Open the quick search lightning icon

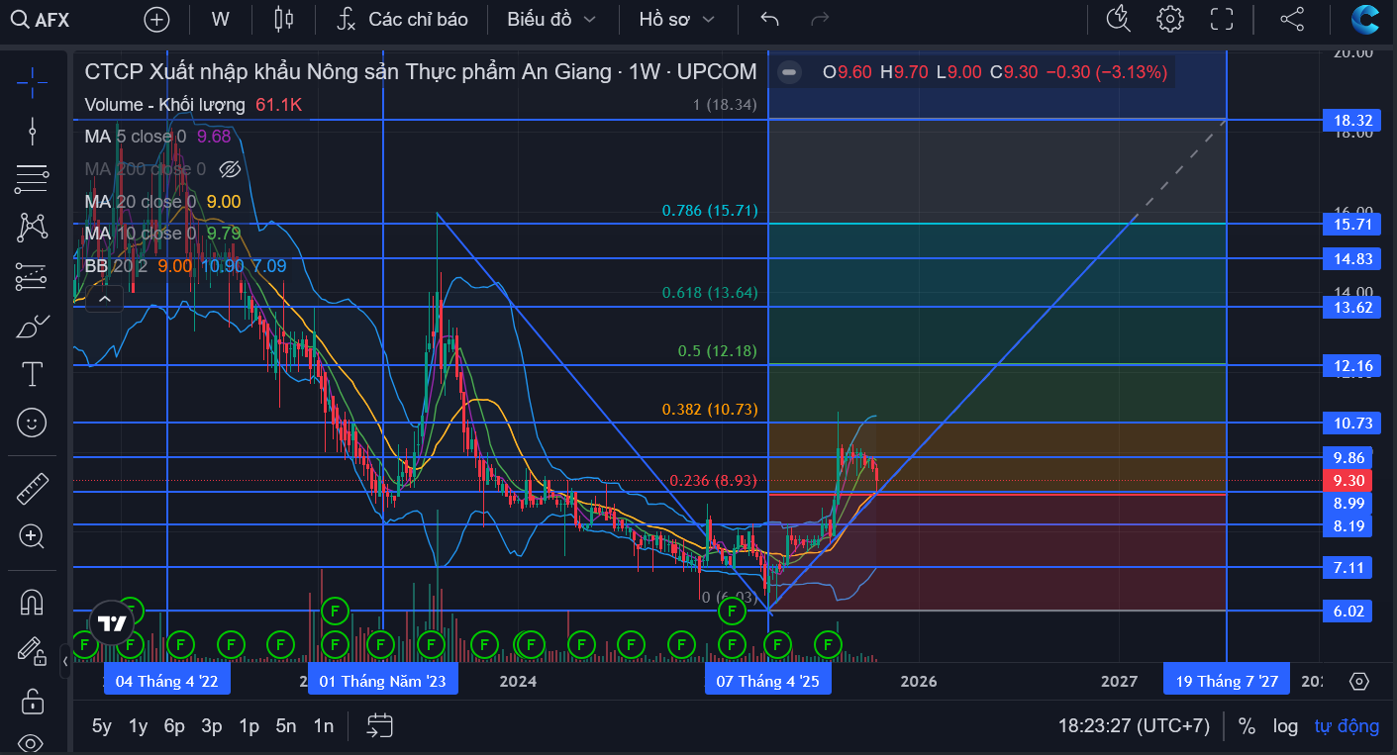click(x=1118, y=19)
